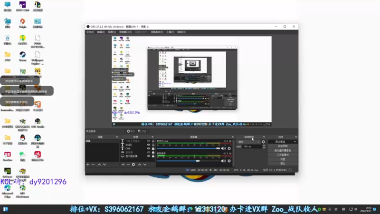
Task: Move source down arrow in 来源 panel
Action: pos(145,165)
